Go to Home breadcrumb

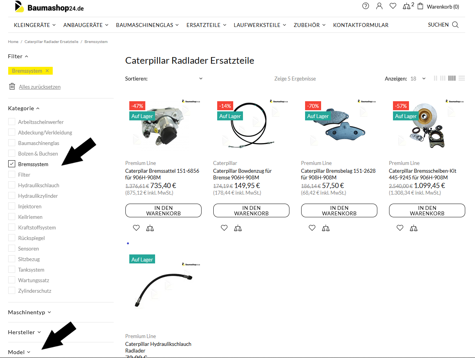click(x=13, y=42)
